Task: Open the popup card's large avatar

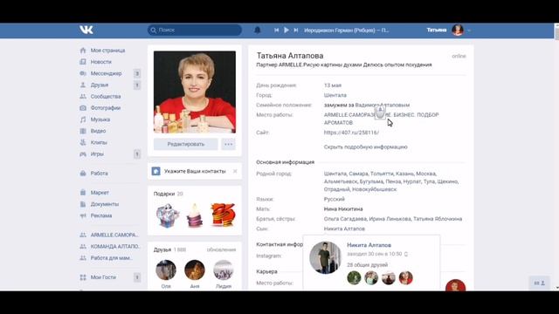Action: 325,258
